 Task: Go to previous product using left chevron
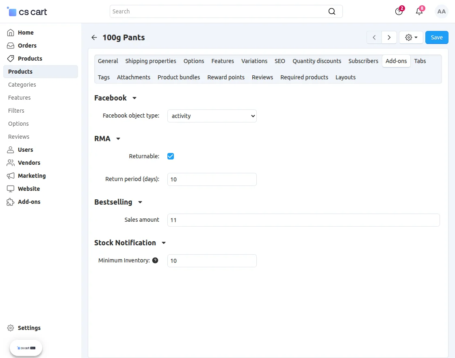click(374, 37)
